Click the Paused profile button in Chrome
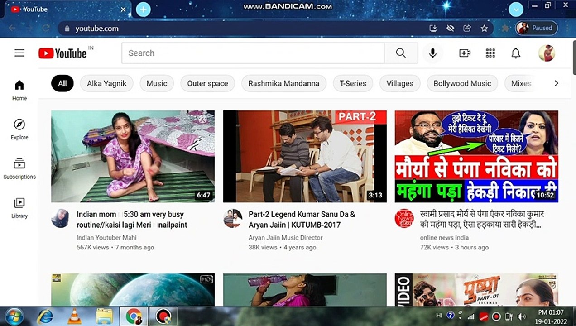This screenshot has height=326, width=576. point(537,28)
